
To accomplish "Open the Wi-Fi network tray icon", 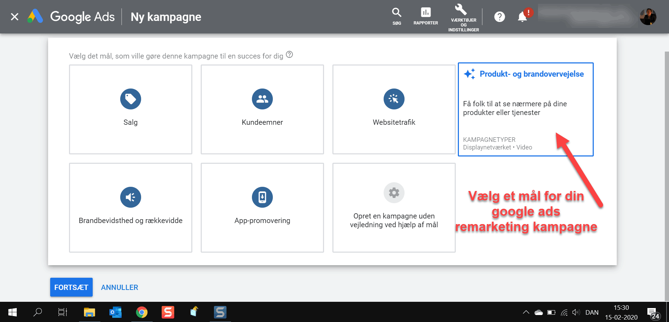I will click(564, 312).
